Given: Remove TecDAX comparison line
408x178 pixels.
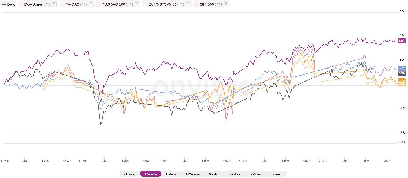Looking at the screenshot, I should [x=90, y=4].
